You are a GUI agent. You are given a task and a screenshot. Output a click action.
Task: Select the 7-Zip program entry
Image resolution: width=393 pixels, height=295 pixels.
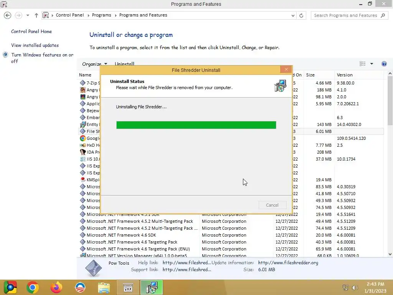click(x=89, y=83)
